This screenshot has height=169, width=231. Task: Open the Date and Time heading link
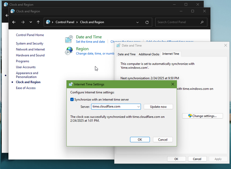pyautogui.click(x=89, y=37)
